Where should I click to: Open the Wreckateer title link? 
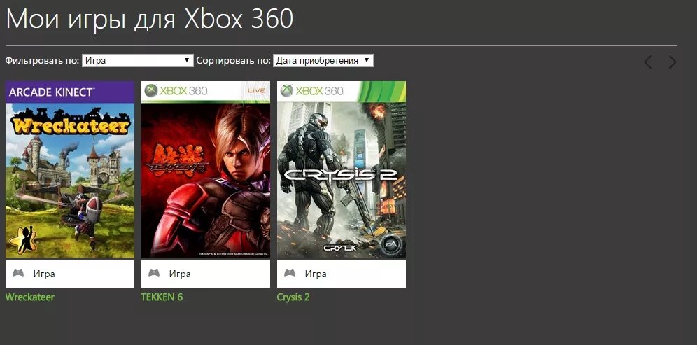pyautogui.click(x=30, y=297)
